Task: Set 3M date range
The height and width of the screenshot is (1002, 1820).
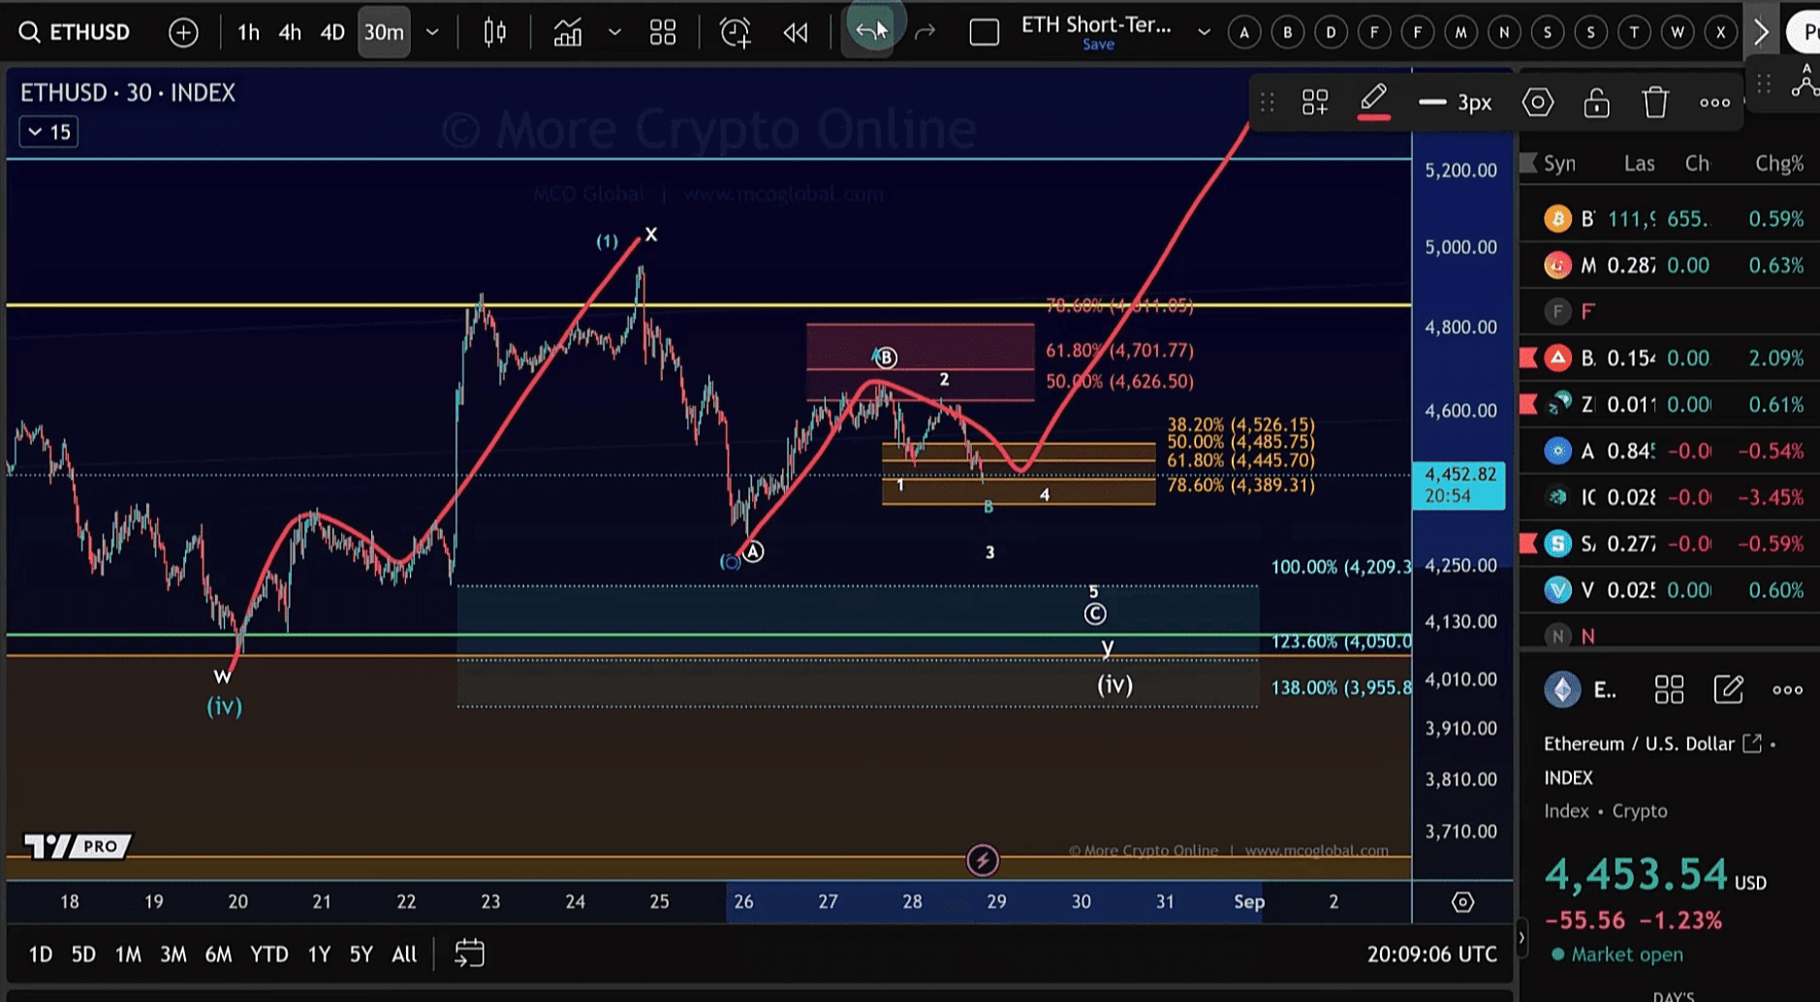Action: 173,955
